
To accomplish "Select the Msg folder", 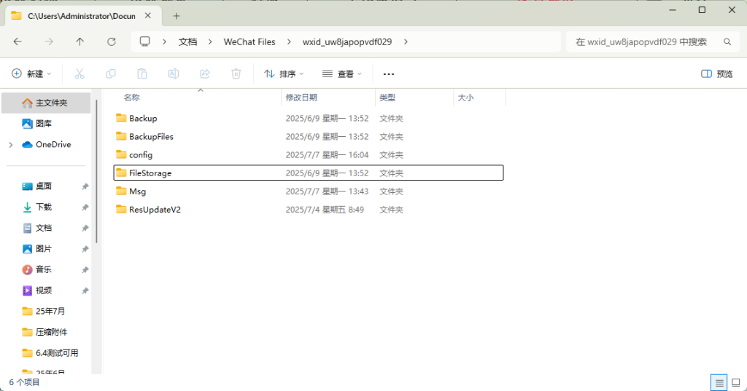I will pos(138,191).
